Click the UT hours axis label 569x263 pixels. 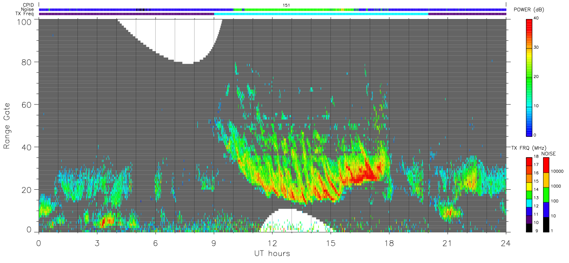tap(272, 253)
